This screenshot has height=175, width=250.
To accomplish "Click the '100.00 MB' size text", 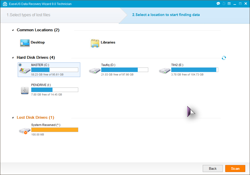I will coord(38,135).
